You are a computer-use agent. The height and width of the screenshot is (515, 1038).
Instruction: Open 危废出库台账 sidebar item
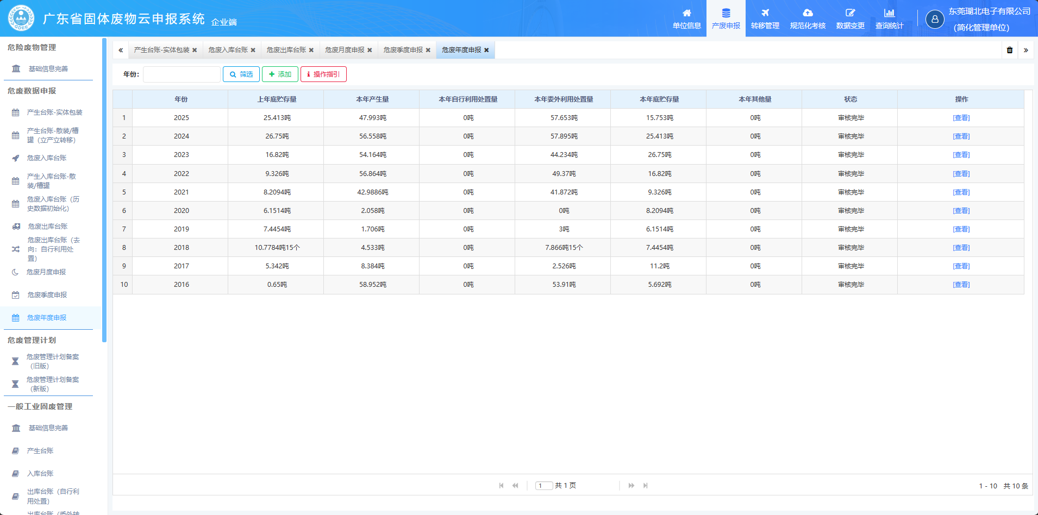click(48, 227)
